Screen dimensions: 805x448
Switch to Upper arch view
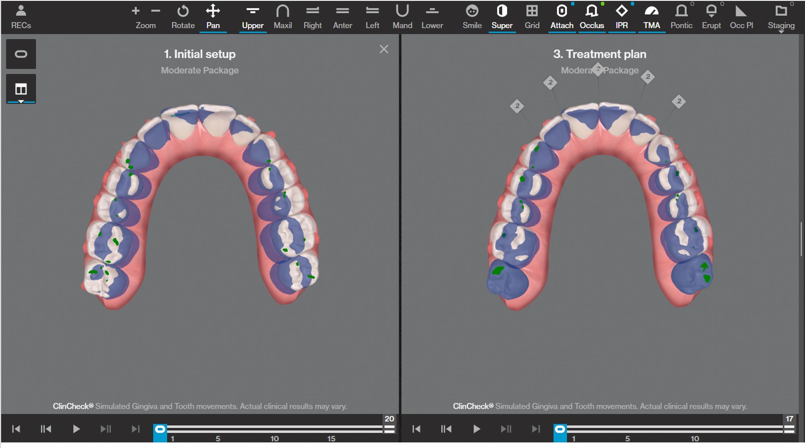pos(253,17)
